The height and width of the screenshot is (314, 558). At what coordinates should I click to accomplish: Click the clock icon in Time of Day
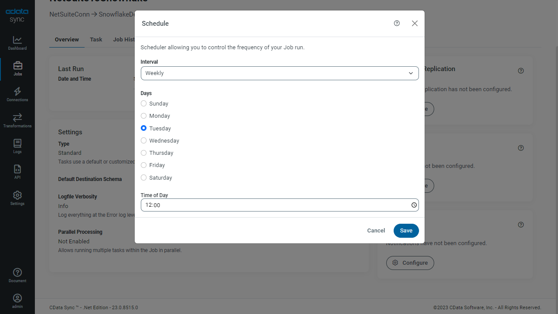click(x=414, y=205)
